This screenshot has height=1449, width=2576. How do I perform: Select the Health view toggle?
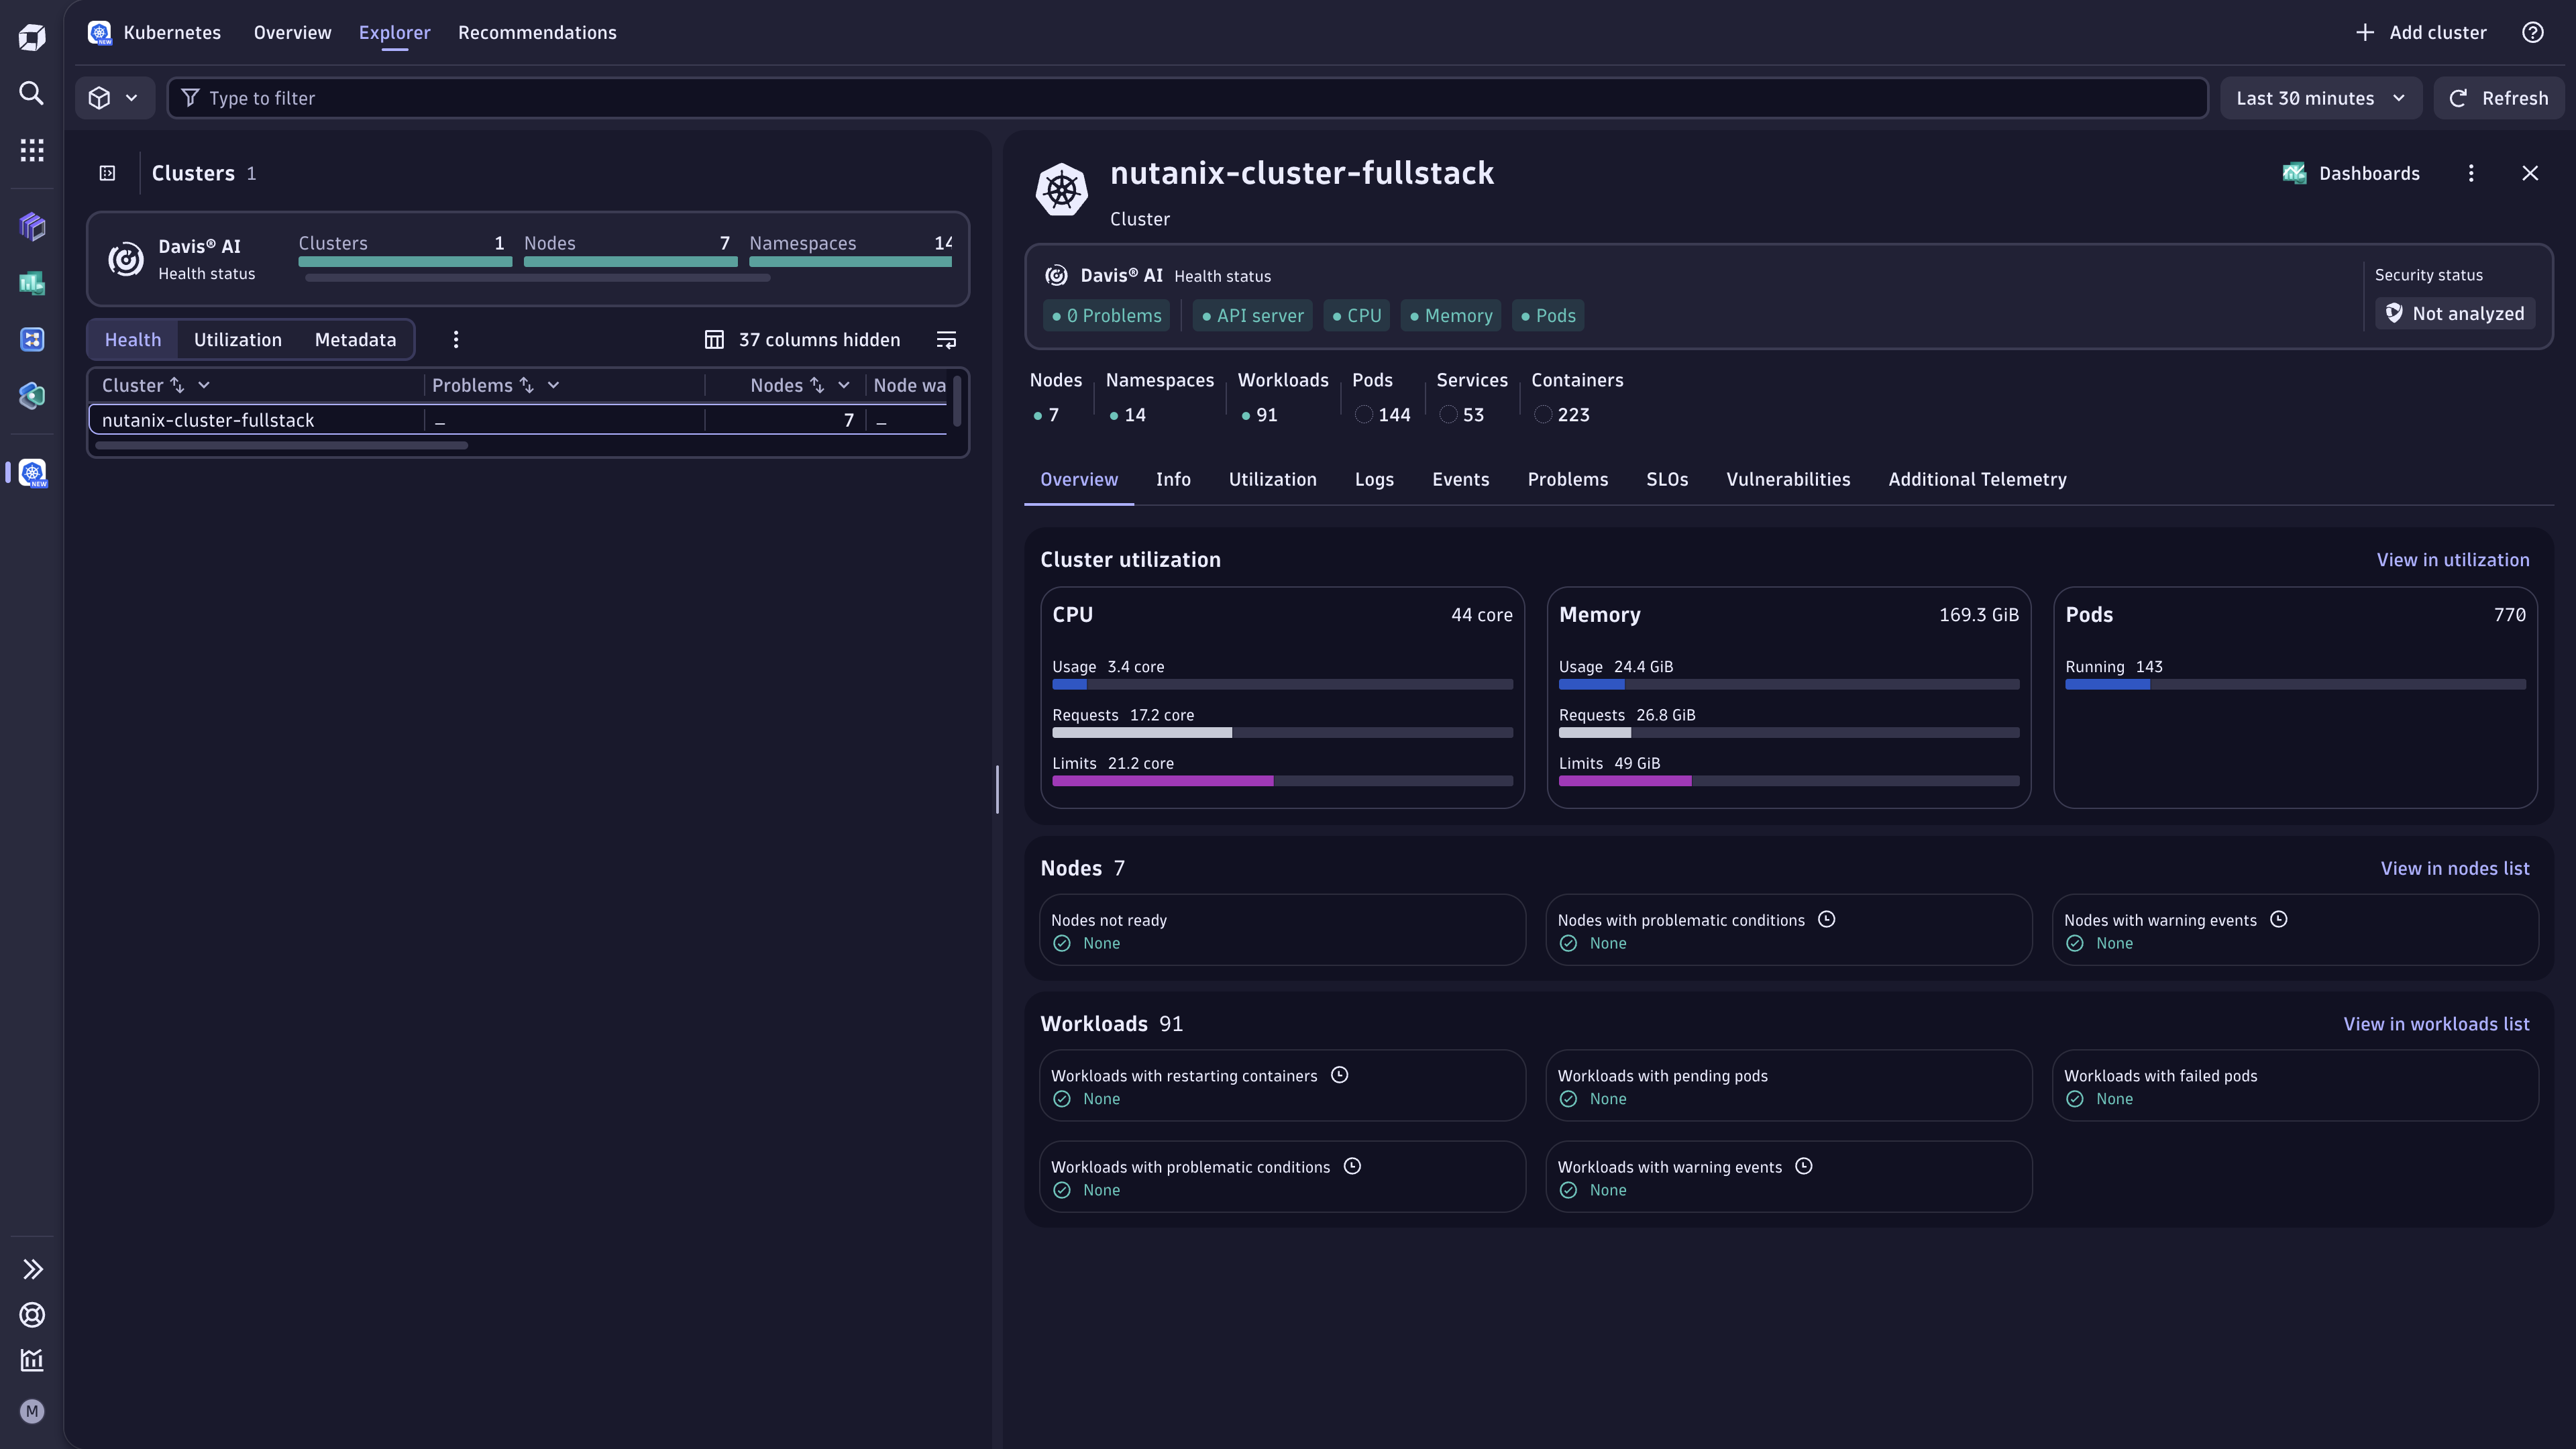[x=133, y=340]
